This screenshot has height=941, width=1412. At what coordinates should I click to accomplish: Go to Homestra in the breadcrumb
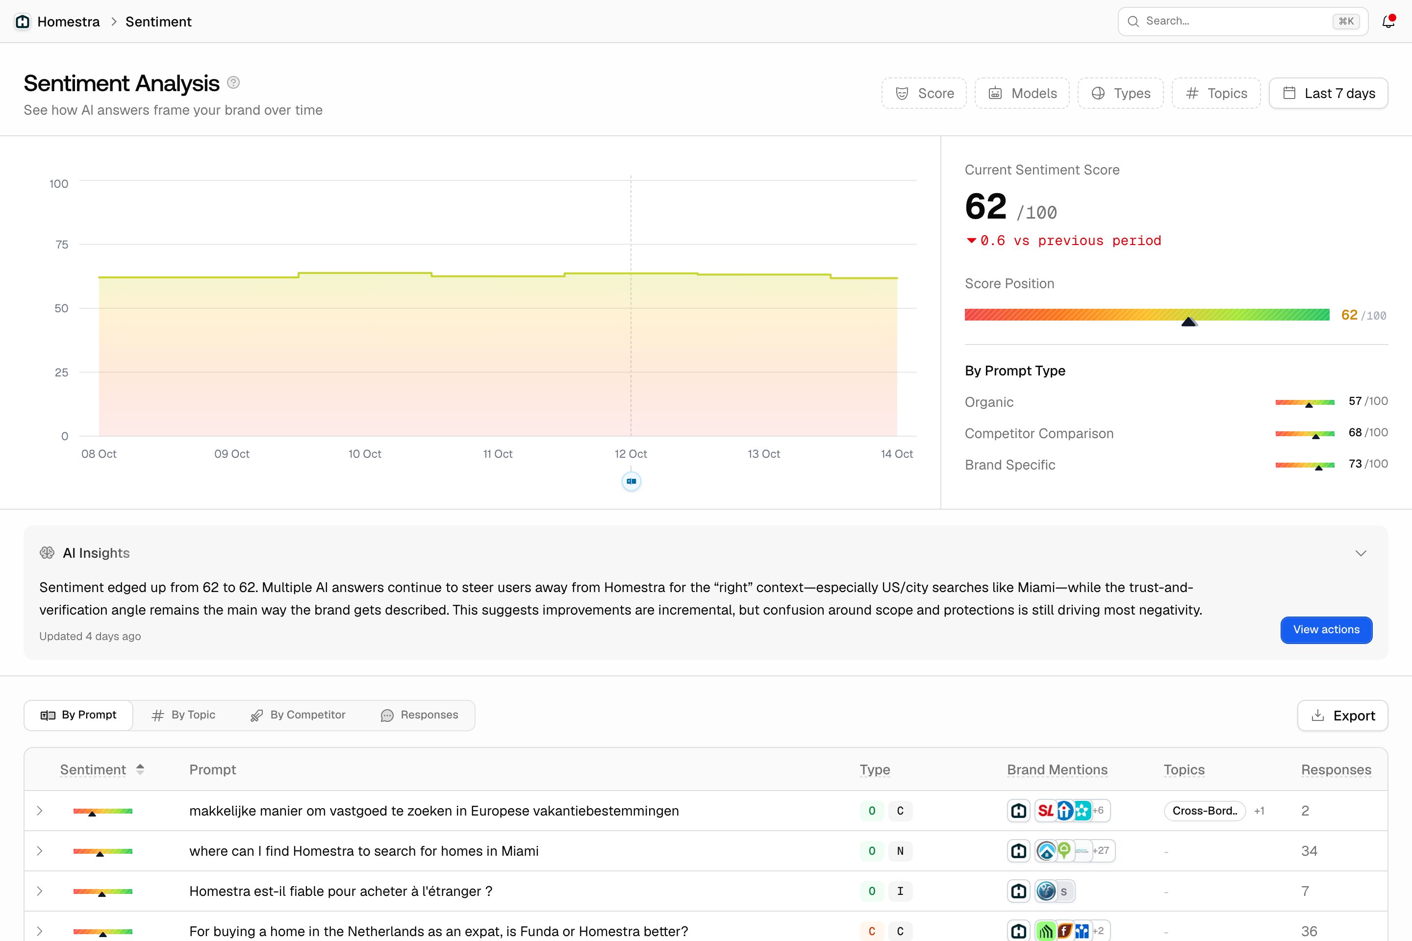coord(69,22)
